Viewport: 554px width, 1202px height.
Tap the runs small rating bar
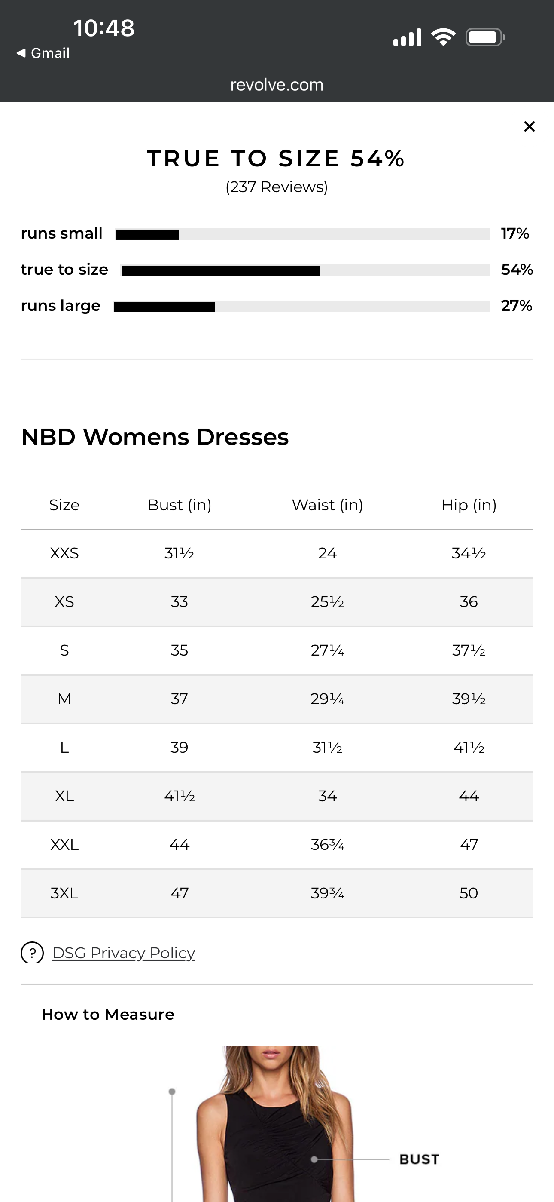click(x=303, y=234)
